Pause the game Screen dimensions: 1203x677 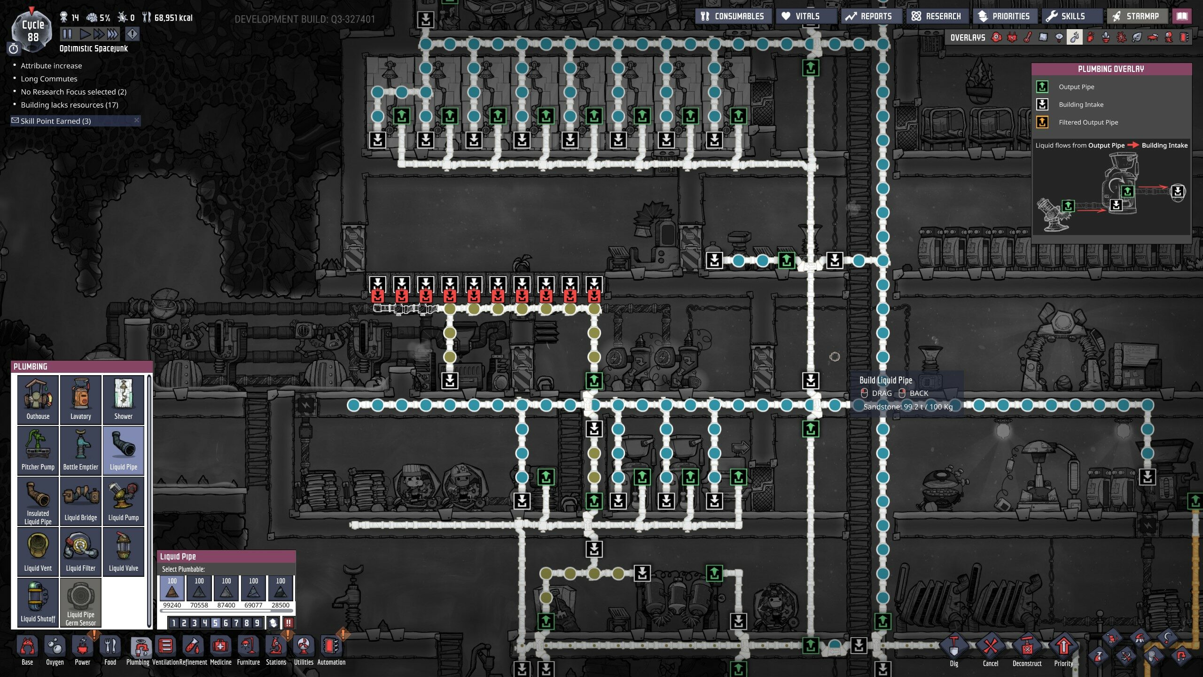click(x=67, y=34)
